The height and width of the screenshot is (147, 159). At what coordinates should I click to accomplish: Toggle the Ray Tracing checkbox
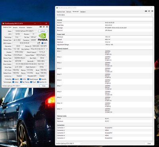(21, 82)
